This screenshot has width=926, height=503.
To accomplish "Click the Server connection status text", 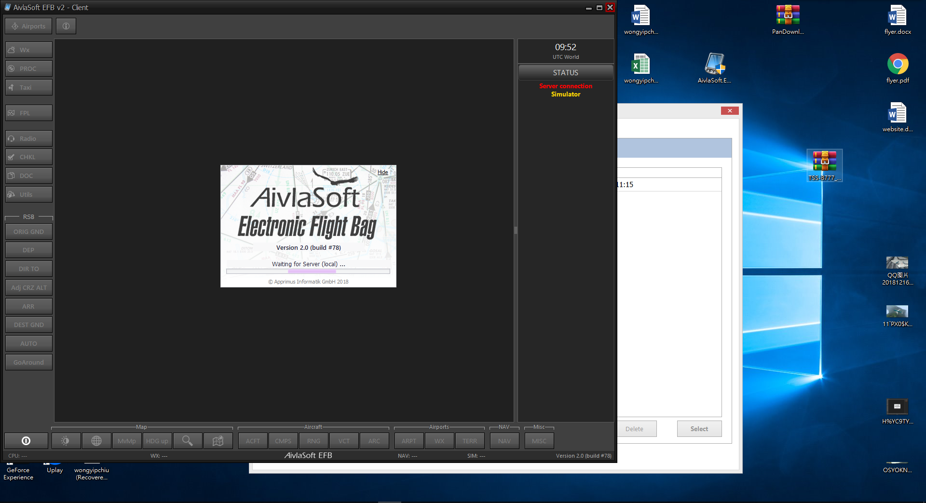I will [566, 86].
